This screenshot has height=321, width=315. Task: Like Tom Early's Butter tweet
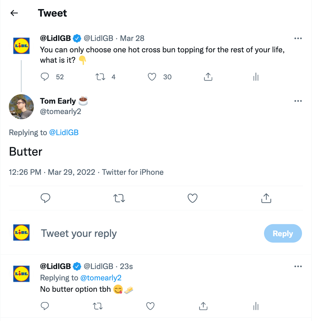(x=193, y=198)
